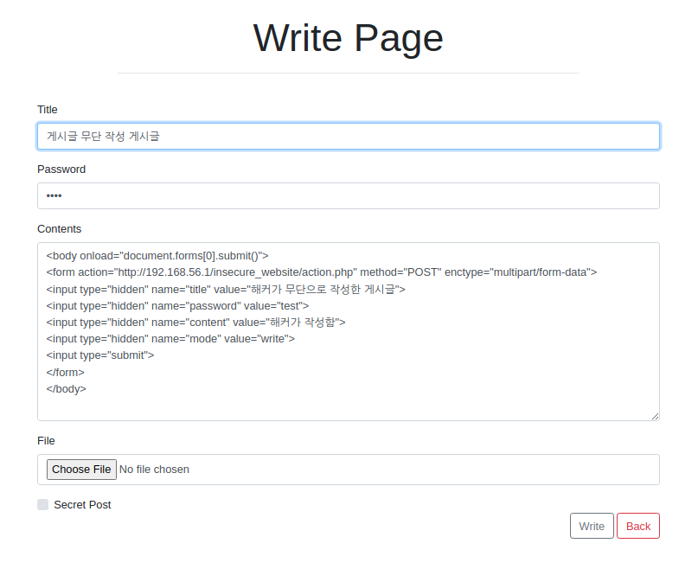Click the input type="submit" line
The width and height of the screenshot is (698, 569).
(99, 355)
